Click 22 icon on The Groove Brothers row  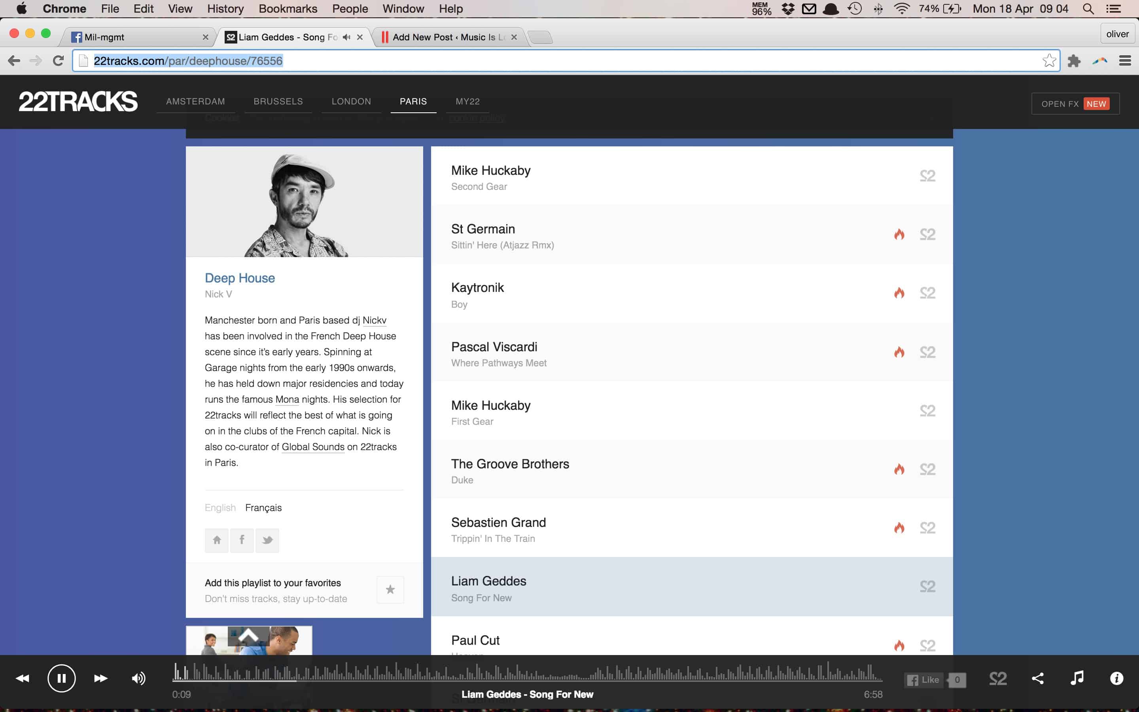[x=928, y=469]
